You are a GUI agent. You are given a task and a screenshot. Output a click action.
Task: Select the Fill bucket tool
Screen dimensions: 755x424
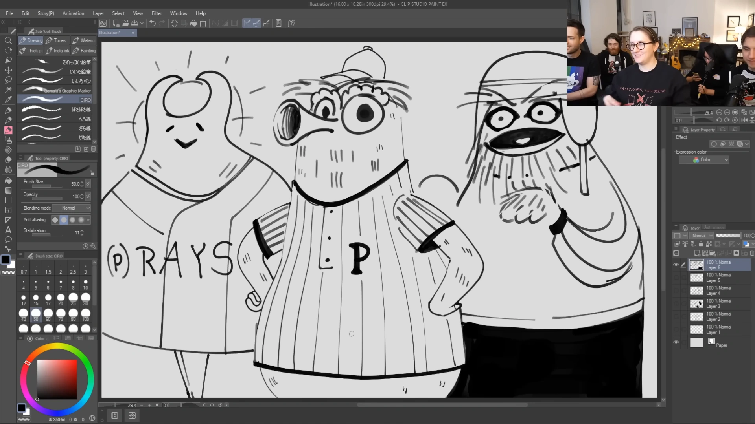(x=8, y=181)
